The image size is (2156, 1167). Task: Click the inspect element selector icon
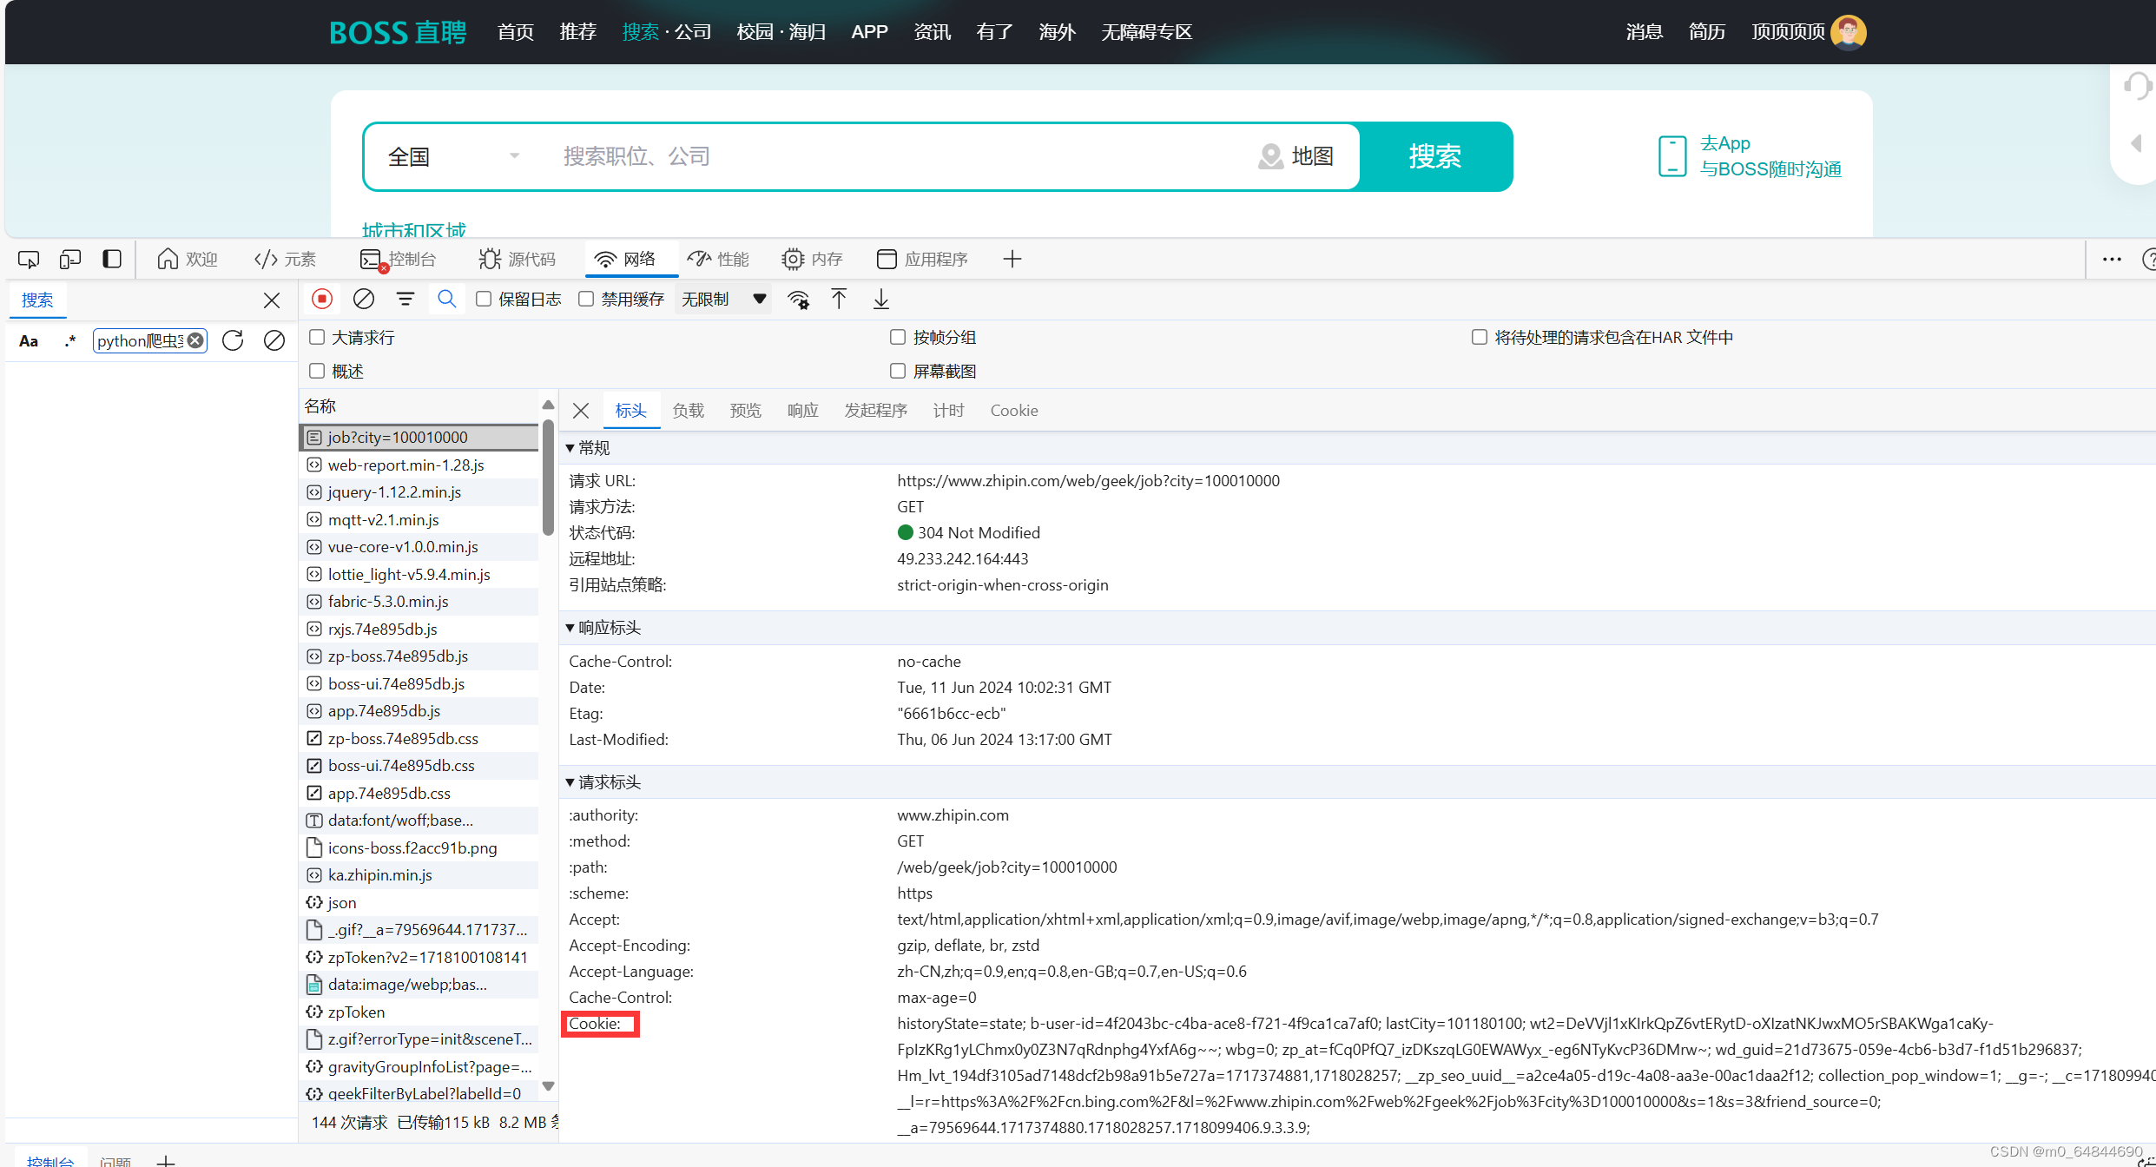click(x=29, y=259)
